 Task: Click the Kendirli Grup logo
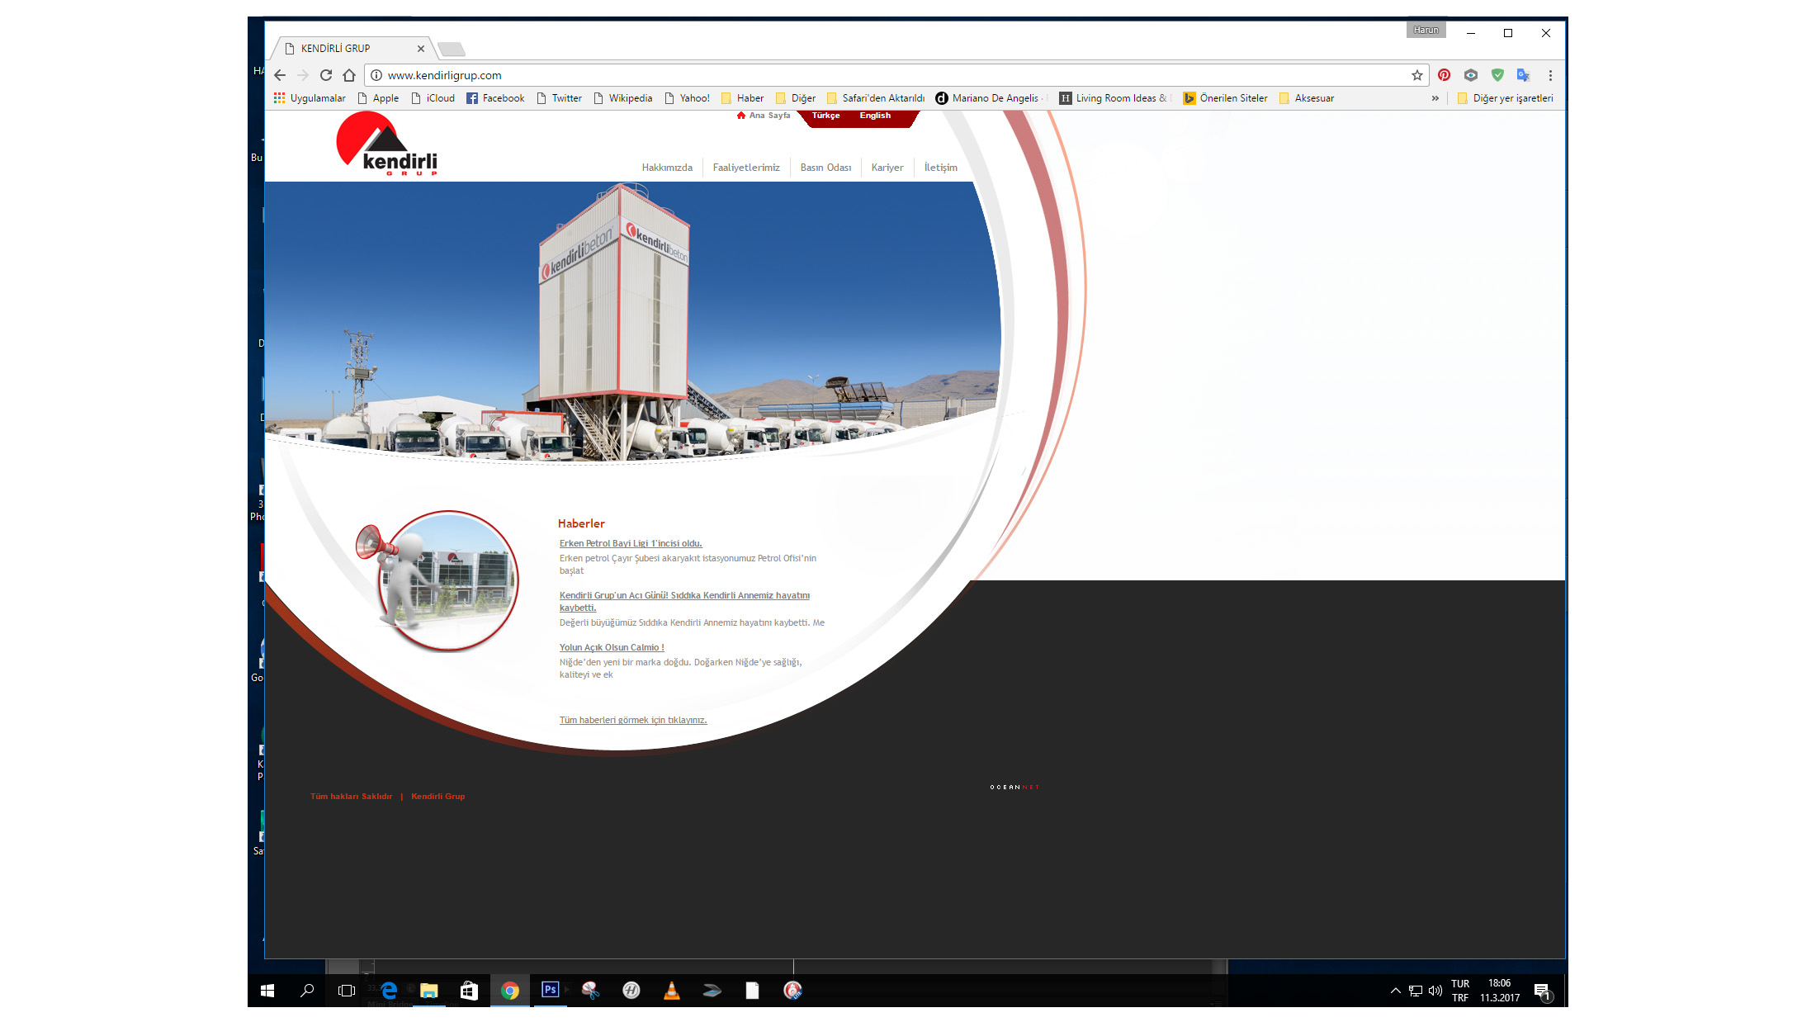coord(386,144)
